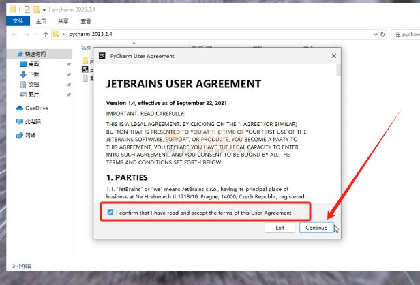Image resolution: width=420 pixels, height=285 pixels.
Task: Click the quick access toolbar folder icon
Action: [13, 10]
